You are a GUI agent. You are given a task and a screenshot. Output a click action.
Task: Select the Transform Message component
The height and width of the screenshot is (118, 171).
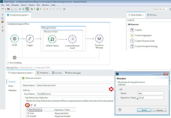point(99,39)
